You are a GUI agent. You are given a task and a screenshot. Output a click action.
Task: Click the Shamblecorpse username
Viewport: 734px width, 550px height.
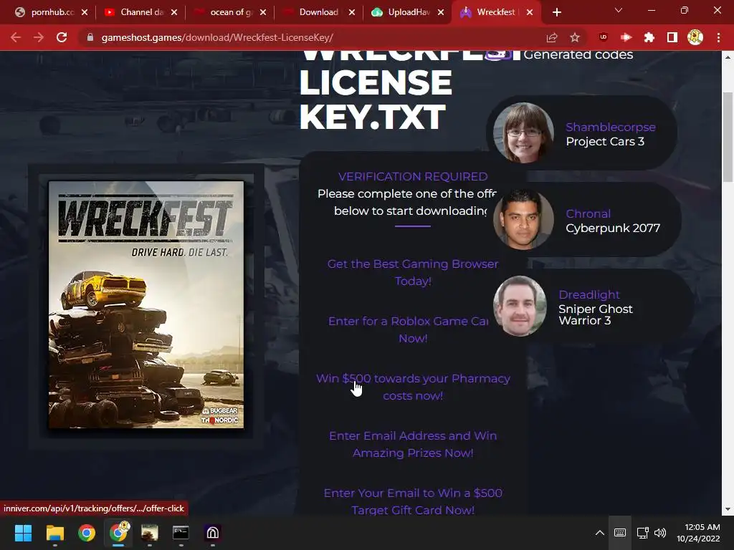click(x=611, y=127)
